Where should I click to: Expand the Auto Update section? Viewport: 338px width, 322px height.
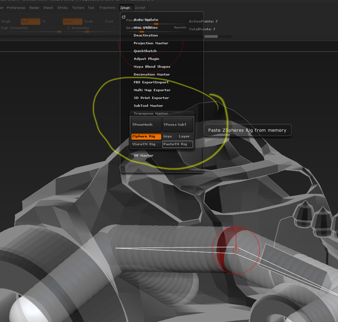146,20
